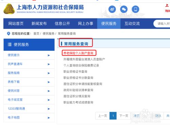Open 职业资格证书分数查询 link
The width and height of the screenshot is (170, 127).
[78, 78]
